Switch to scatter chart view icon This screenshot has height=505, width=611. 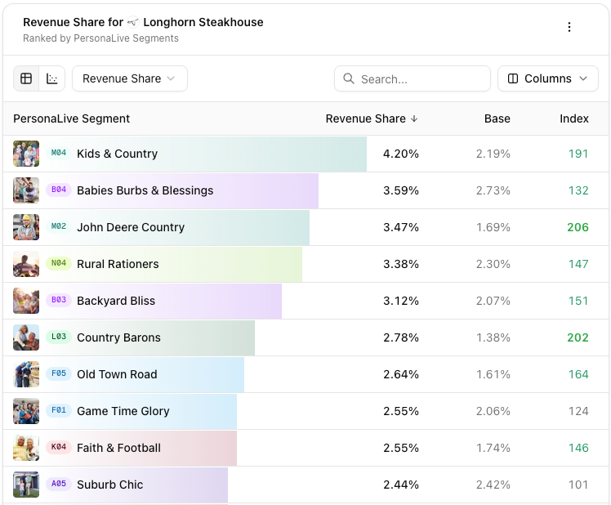pos(51,78)
